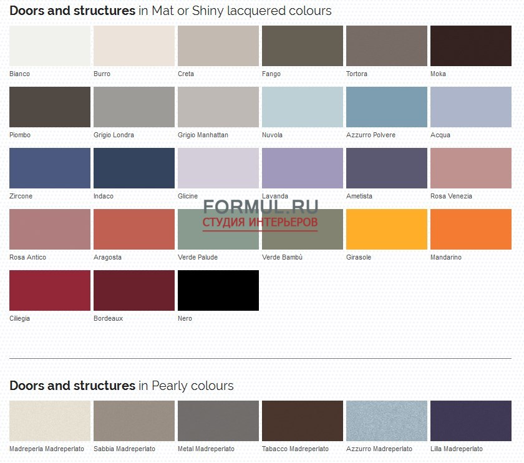
Task: Select the Bianco white colour swatch
Action: [50, 46]
